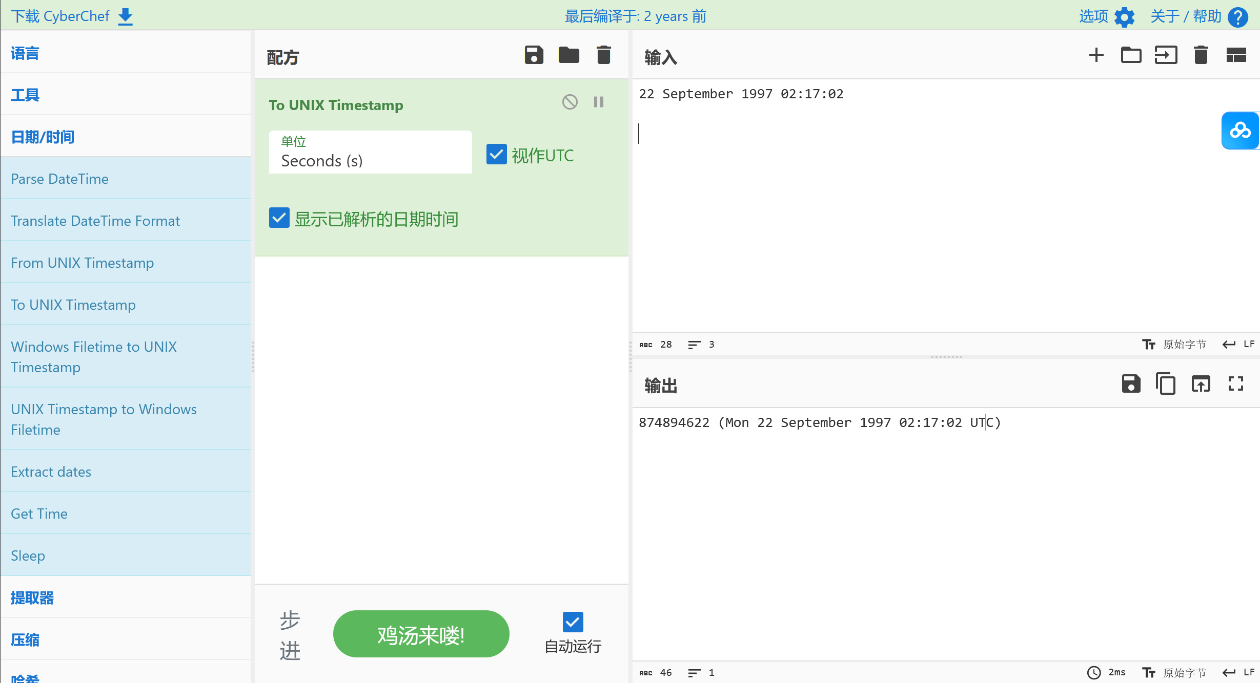
Task: Toggle 显示已解析的日期时间 checkbox
Action: [279, 218]
